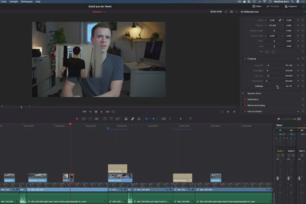
Task: Toggle the Stabilization section enable dot
Action: [245, 99]
